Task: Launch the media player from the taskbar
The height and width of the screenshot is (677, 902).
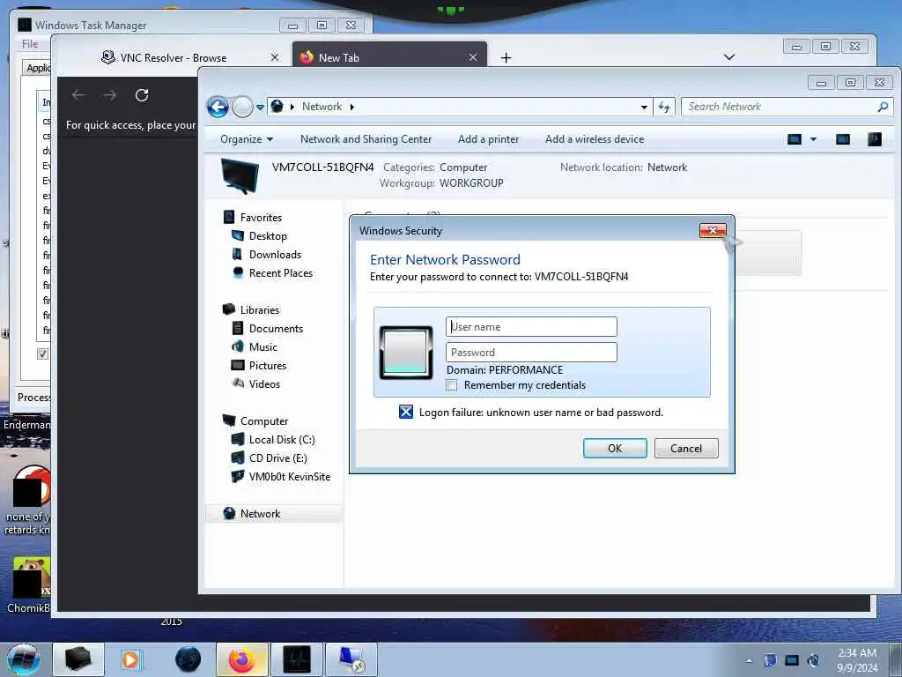Action: tap(132, 659)
